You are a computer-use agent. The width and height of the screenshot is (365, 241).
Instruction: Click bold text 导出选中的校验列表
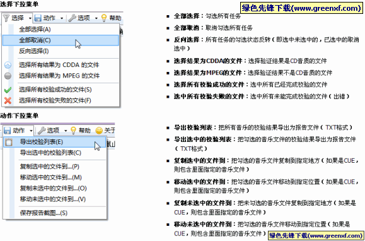203,139
